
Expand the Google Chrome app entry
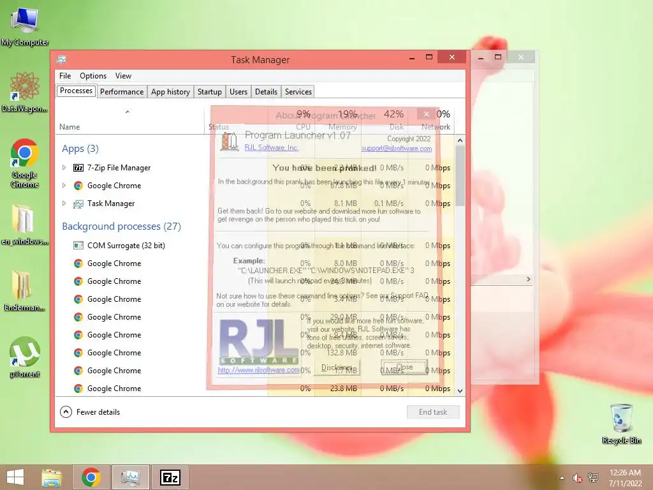(x=64, y=186)
